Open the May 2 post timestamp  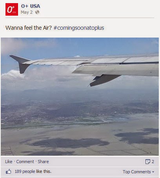[27, 12]
